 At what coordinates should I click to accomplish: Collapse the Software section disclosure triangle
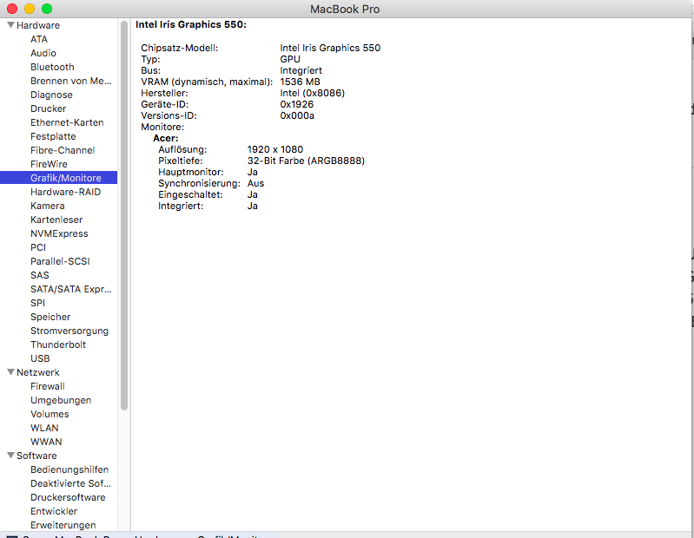pyautogui.click(x=10, y=456)
